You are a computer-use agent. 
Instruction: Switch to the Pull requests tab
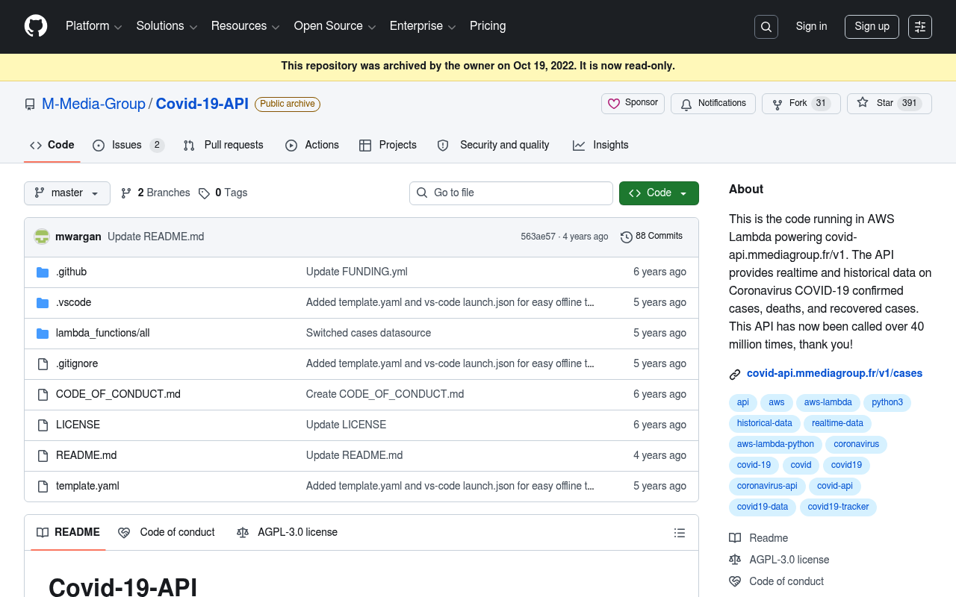point(223,146)
